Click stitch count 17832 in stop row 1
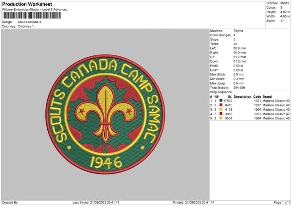This screenshot has height=206, width=292. point(228,101)
